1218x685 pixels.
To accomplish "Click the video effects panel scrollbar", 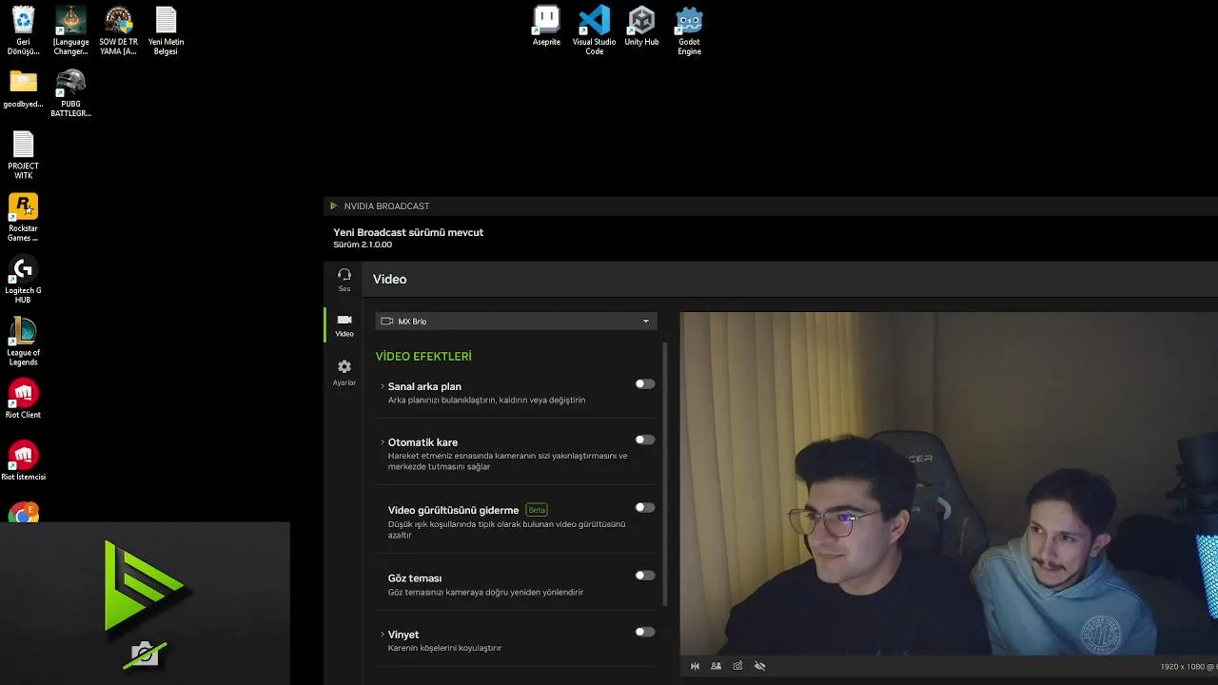I will click(x=664, y=474).
